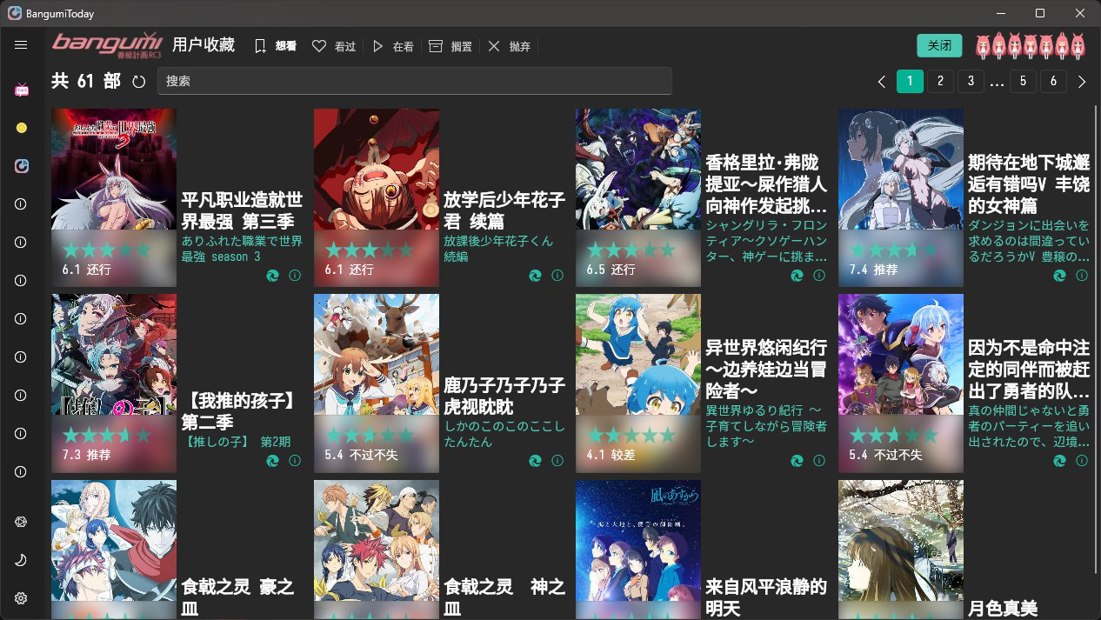Select page 1 in pagination
The height and width of the screenshot is (620, 1101).
pyautogui.click(x=910, y=81)
